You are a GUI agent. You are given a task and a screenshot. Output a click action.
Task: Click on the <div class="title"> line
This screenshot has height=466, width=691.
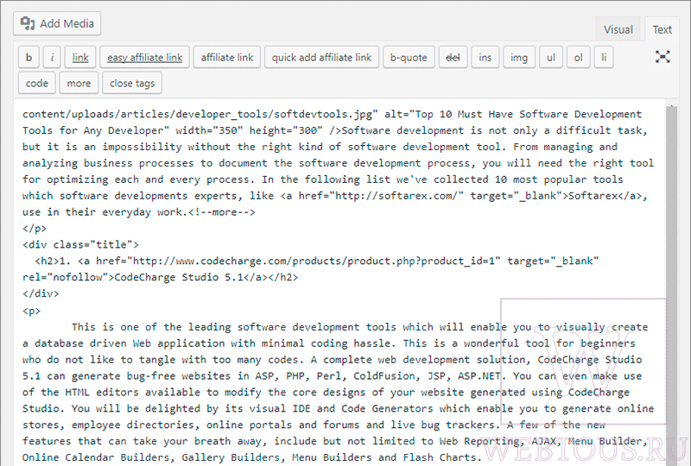coord(80,245)
